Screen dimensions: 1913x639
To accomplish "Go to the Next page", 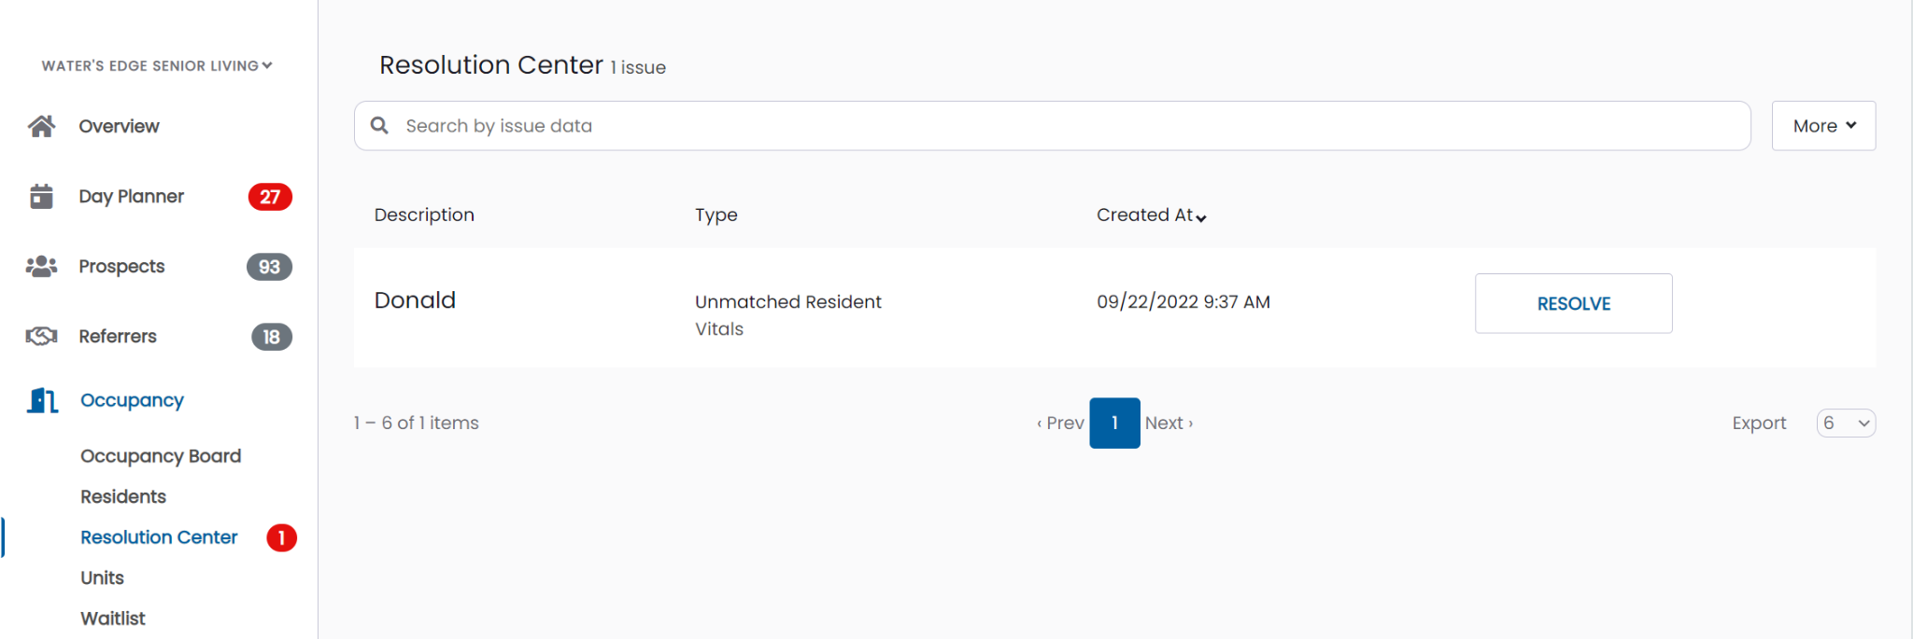I will pos(1169,424).
